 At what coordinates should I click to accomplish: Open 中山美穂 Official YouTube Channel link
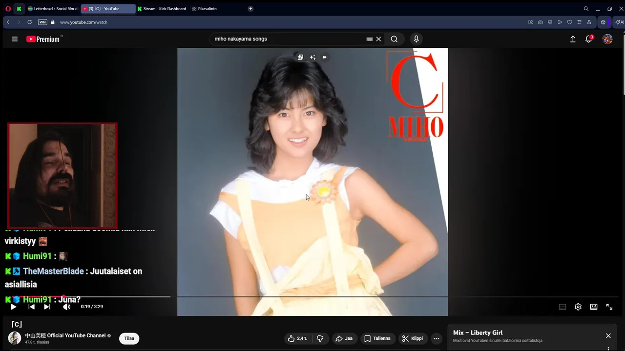[x=65, y=335]
